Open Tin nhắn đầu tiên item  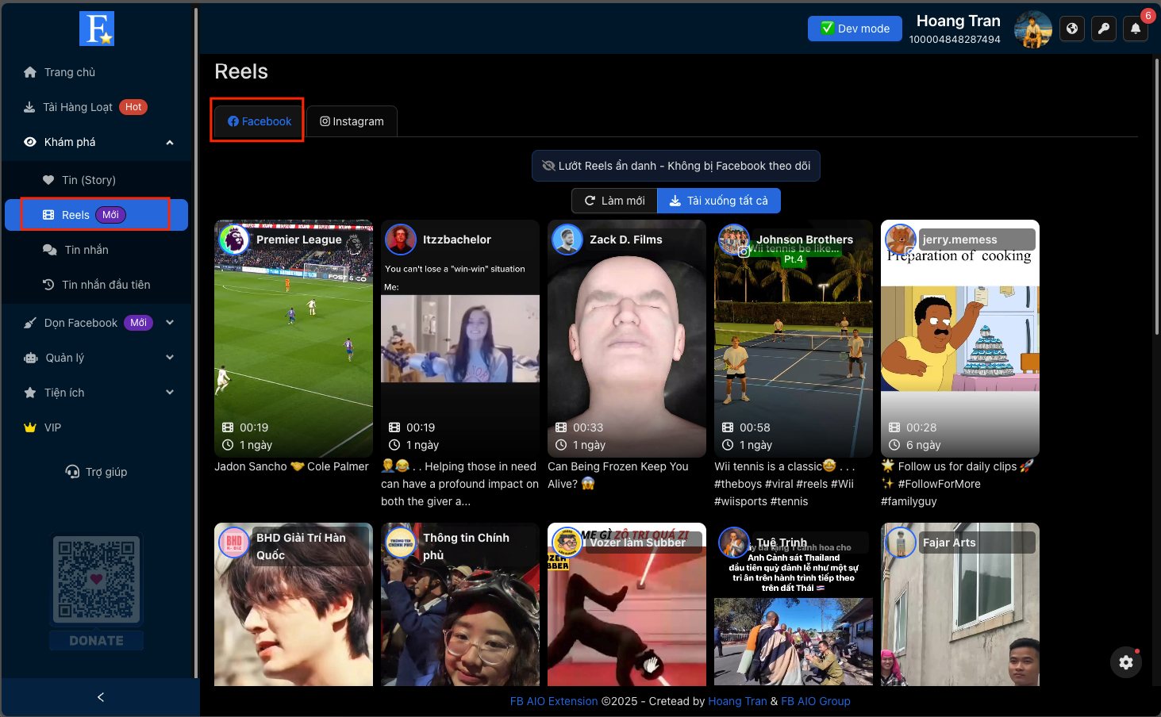pyautogui.click(x=98, y=285)
